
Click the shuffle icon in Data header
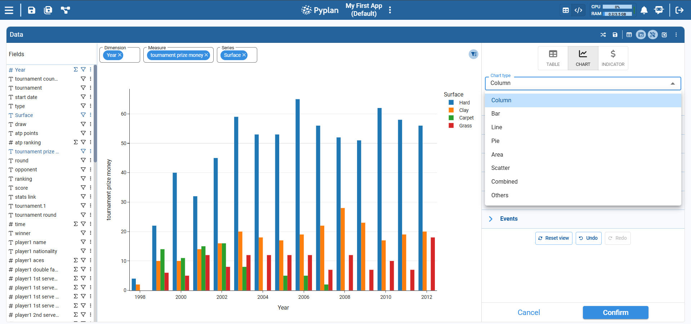tap(603, 35)
